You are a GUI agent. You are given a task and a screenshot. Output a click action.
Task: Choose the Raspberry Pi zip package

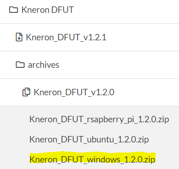point(99,120)
